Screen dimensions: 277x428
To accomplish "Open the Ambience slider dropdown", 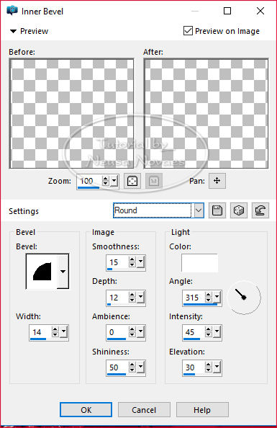I will pos(140,332).
